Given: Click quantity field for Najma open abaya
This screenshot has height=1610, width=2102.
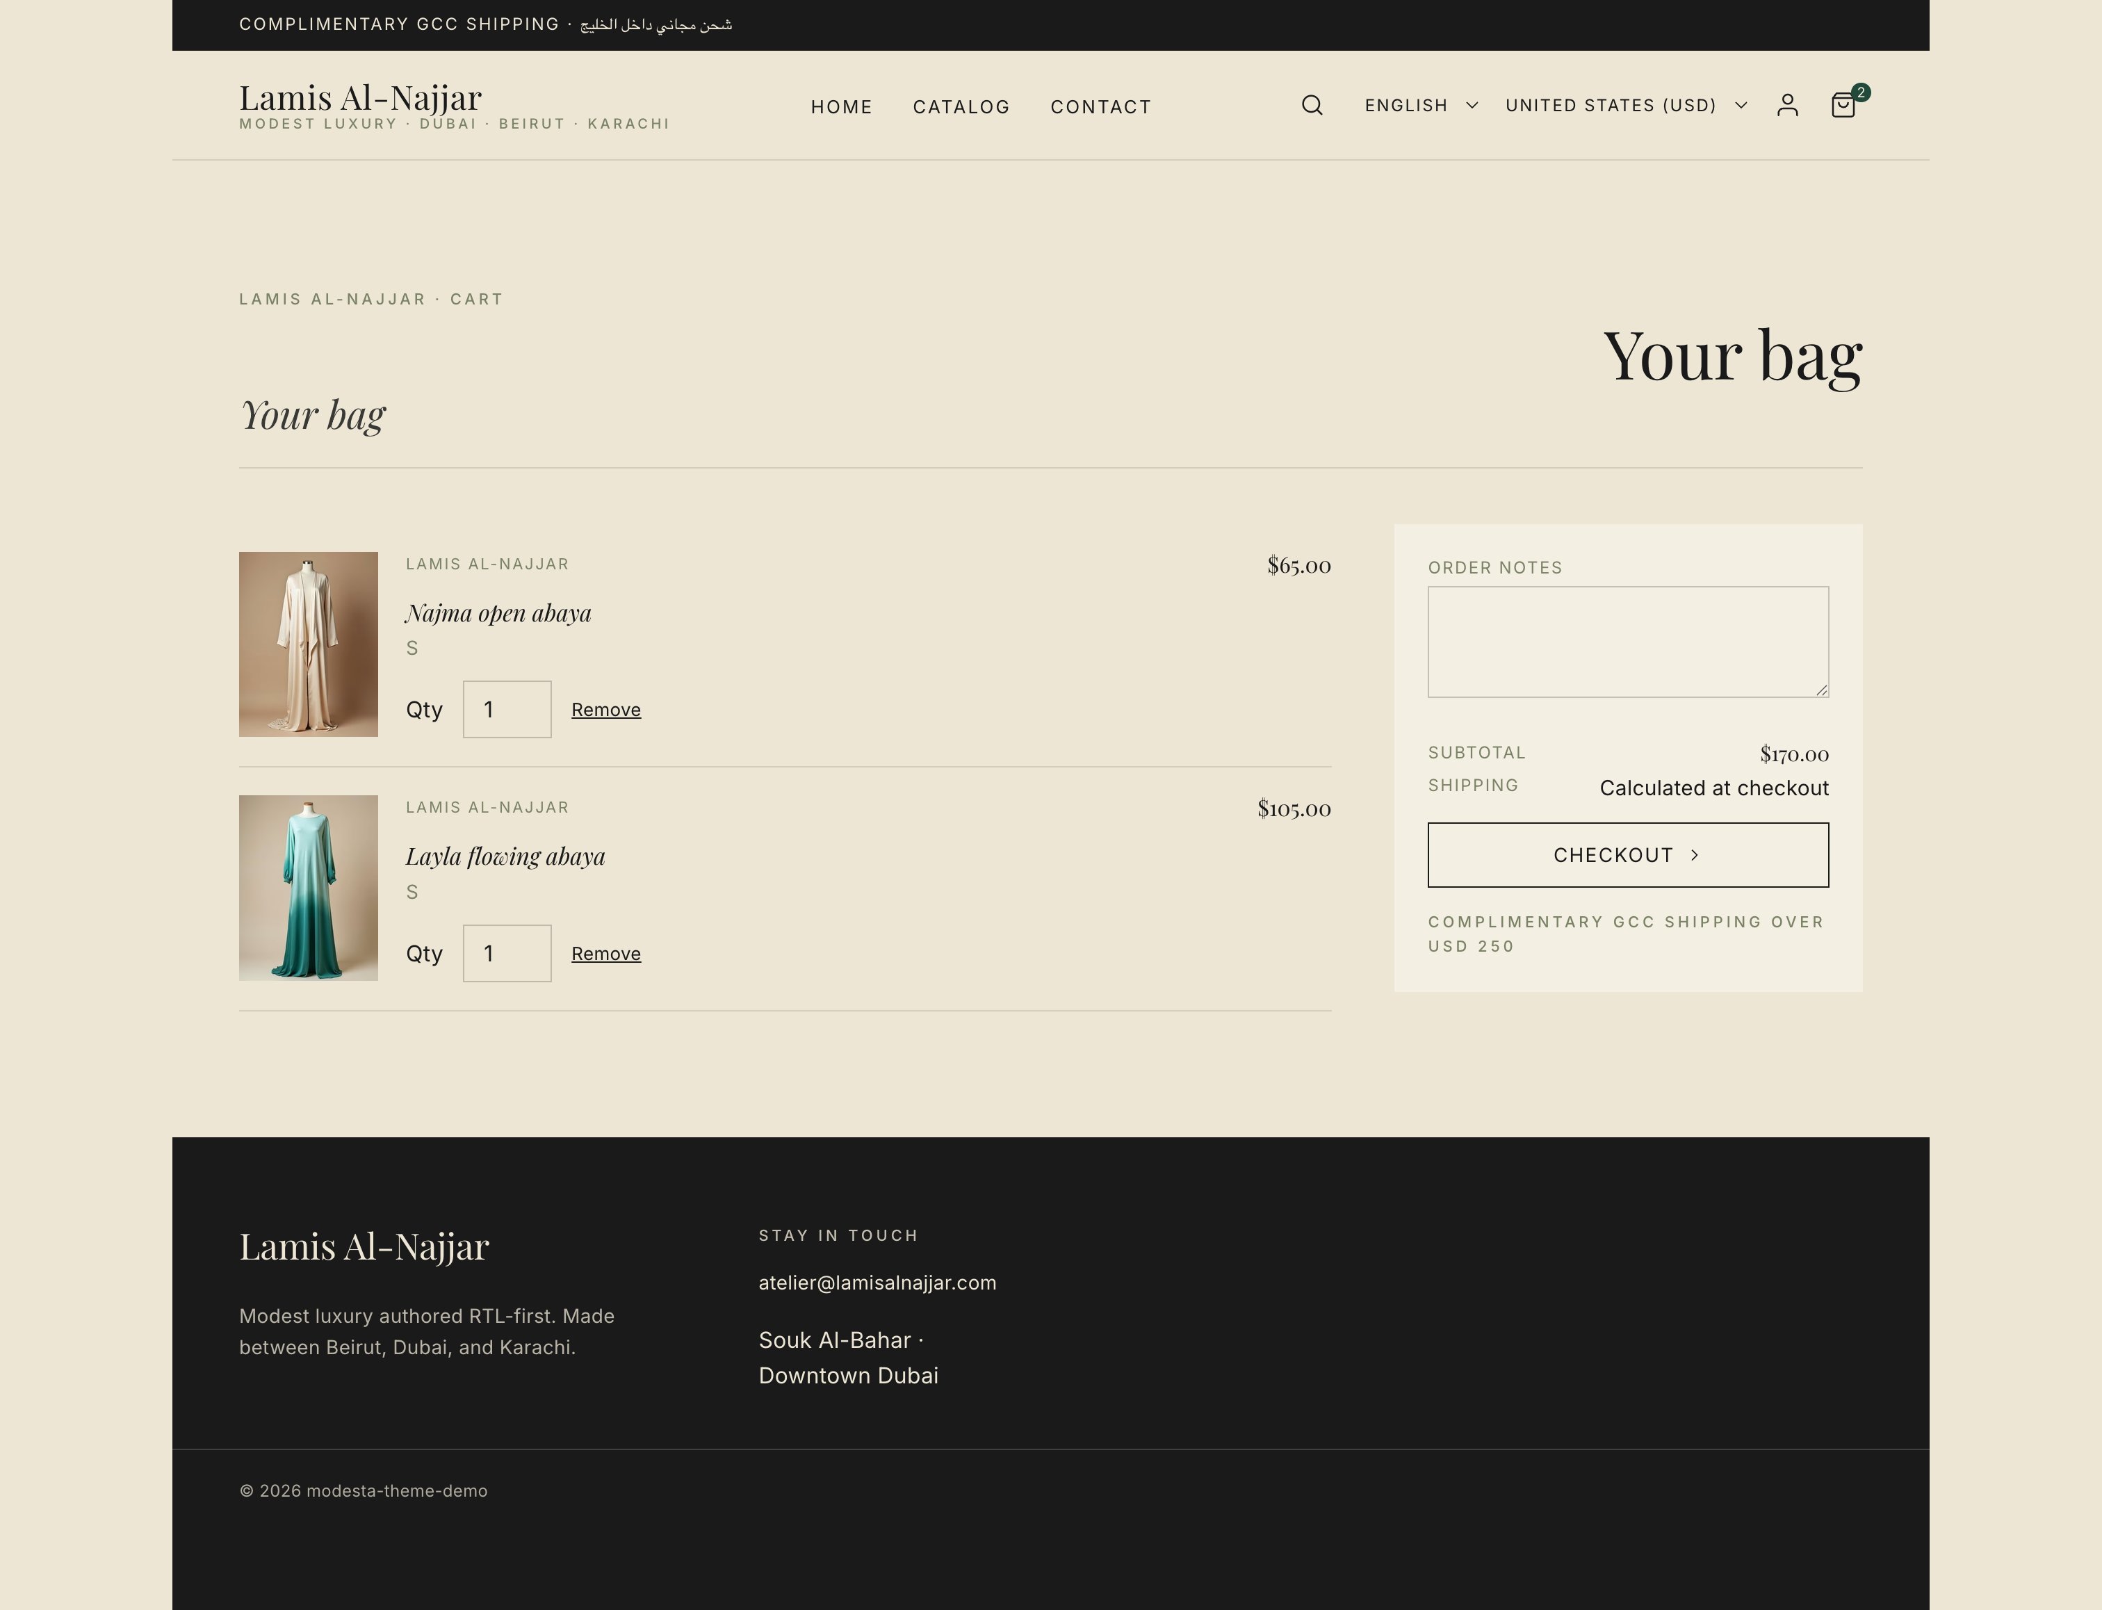Looking at the screenshot, I should click(507, 709).
